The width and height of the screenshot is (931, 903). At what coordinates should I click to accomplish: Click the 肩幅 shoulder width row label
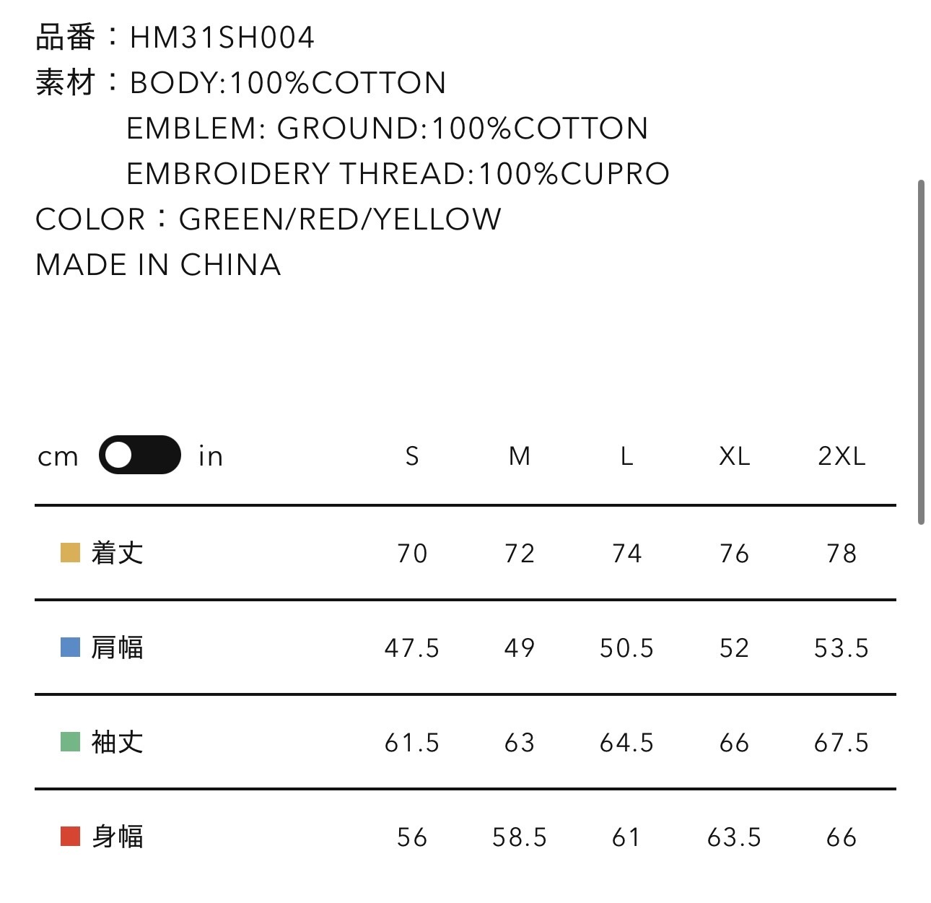[118, 647]
